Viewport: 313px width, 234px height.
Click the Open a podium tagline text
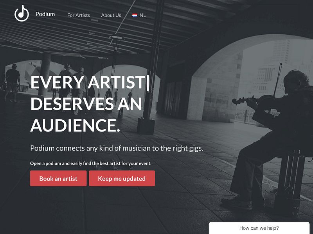[x=91, y=163]
